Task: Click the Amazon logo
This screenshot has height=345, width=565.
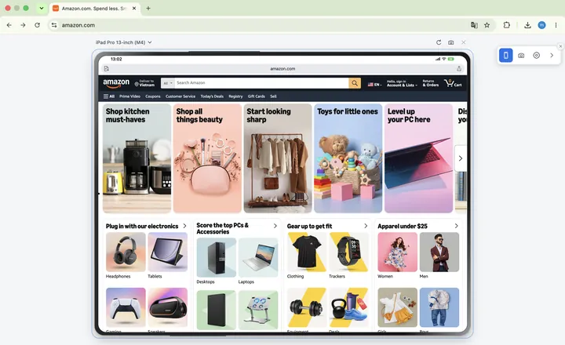Action: click(116, 83)
